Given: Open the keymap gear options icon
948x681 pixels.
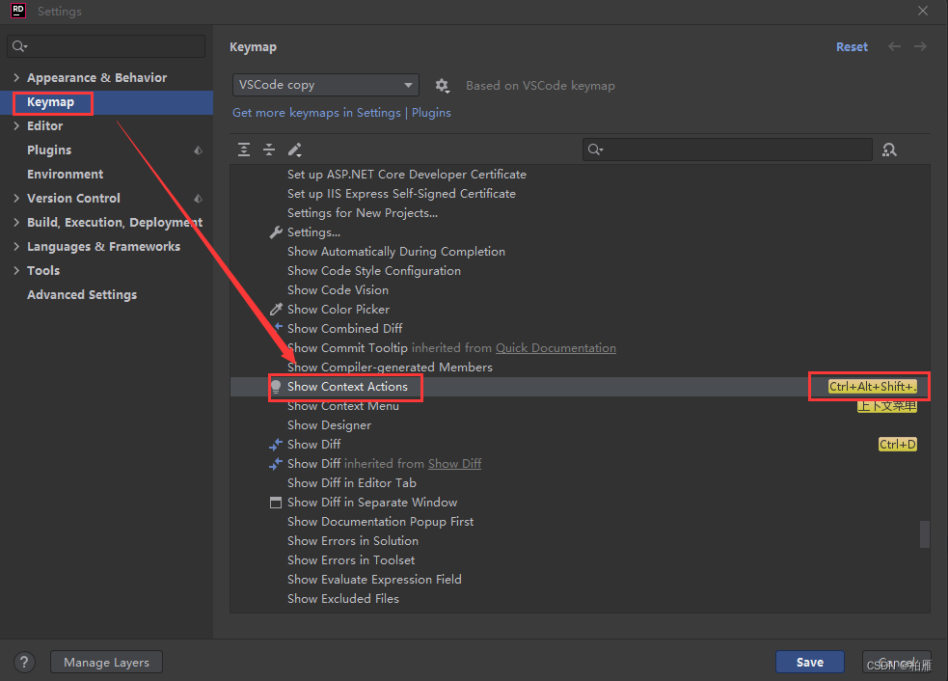Looking at the screenshot, I should 442,85.
